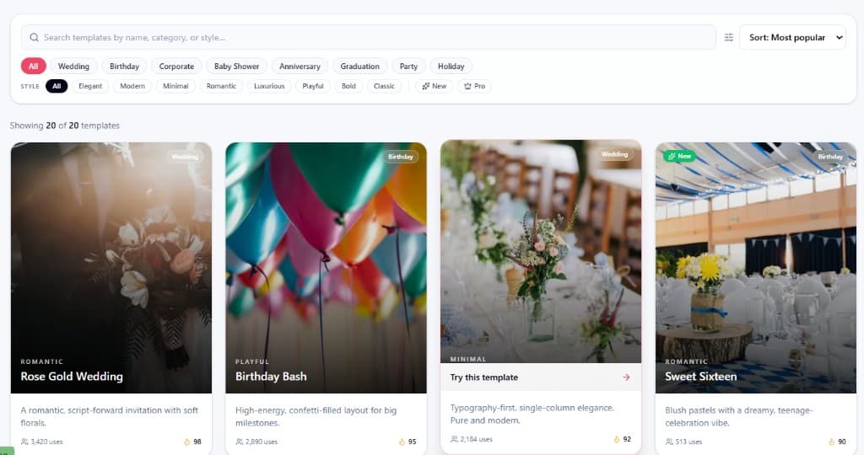Click the Showing 20 of 20 templates text
Viewport: 864px width, 455px height.
[64, 126]
